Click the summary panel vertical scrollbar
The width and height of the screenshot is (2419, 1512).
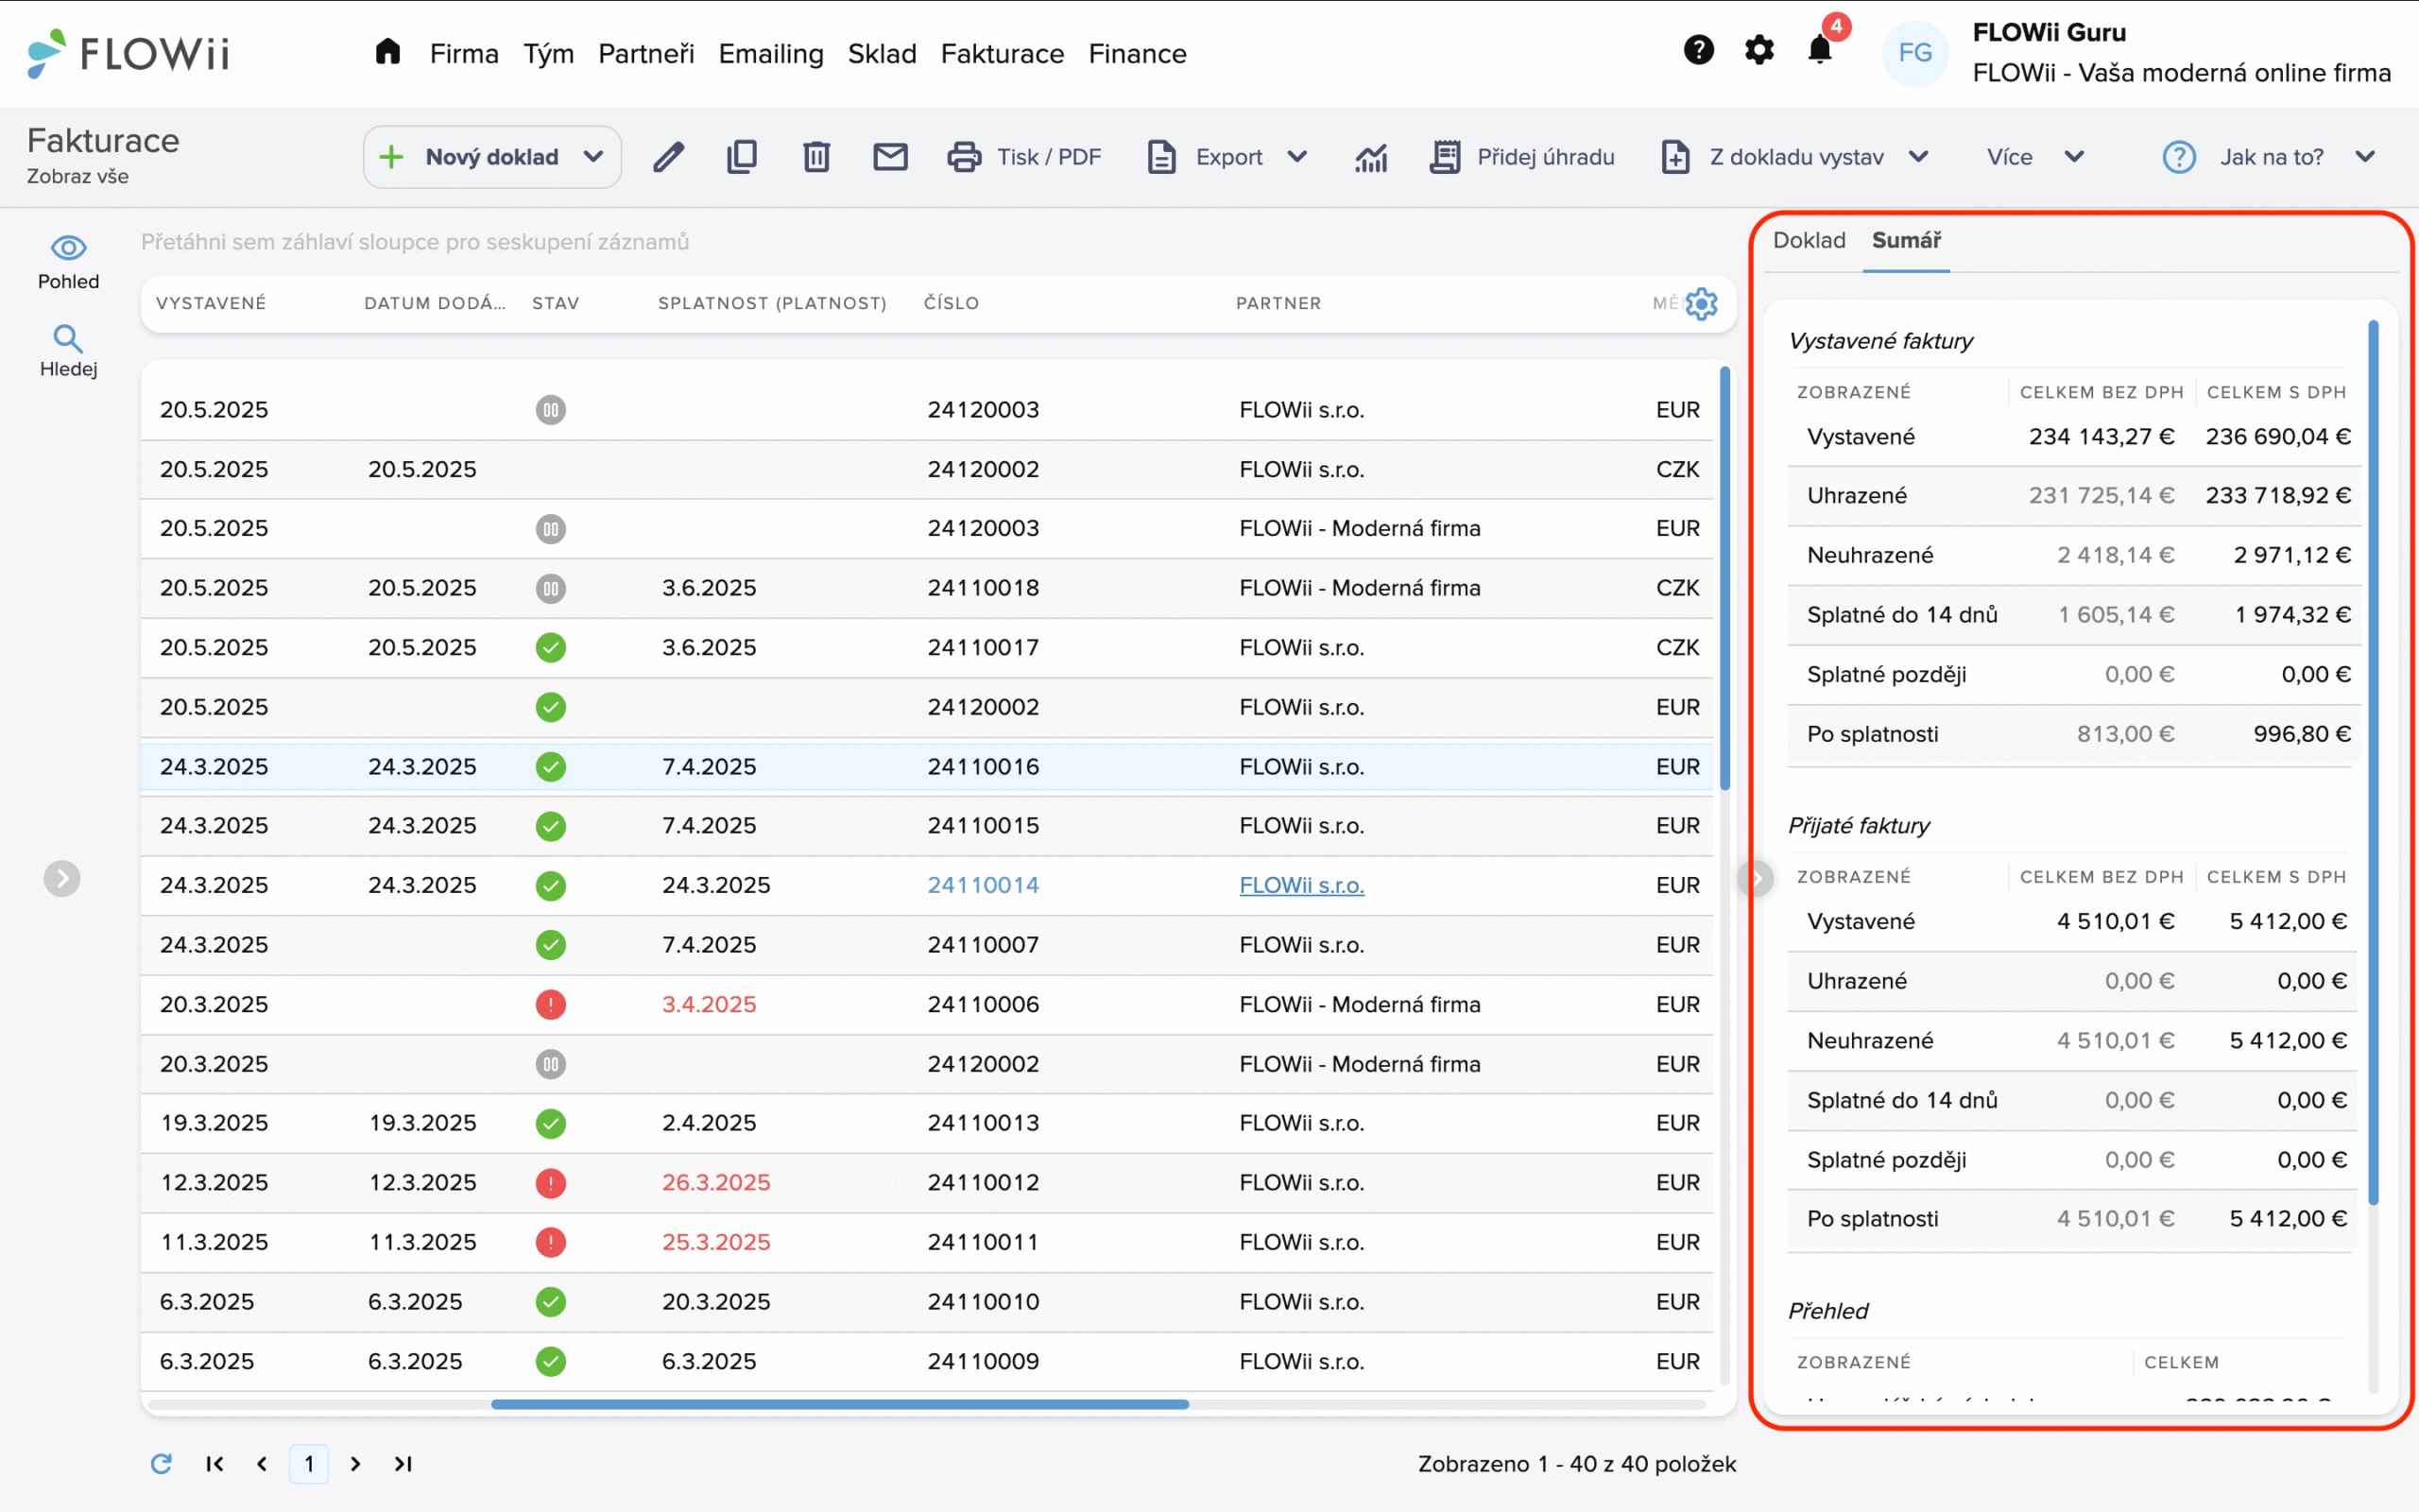[2373, 763]
